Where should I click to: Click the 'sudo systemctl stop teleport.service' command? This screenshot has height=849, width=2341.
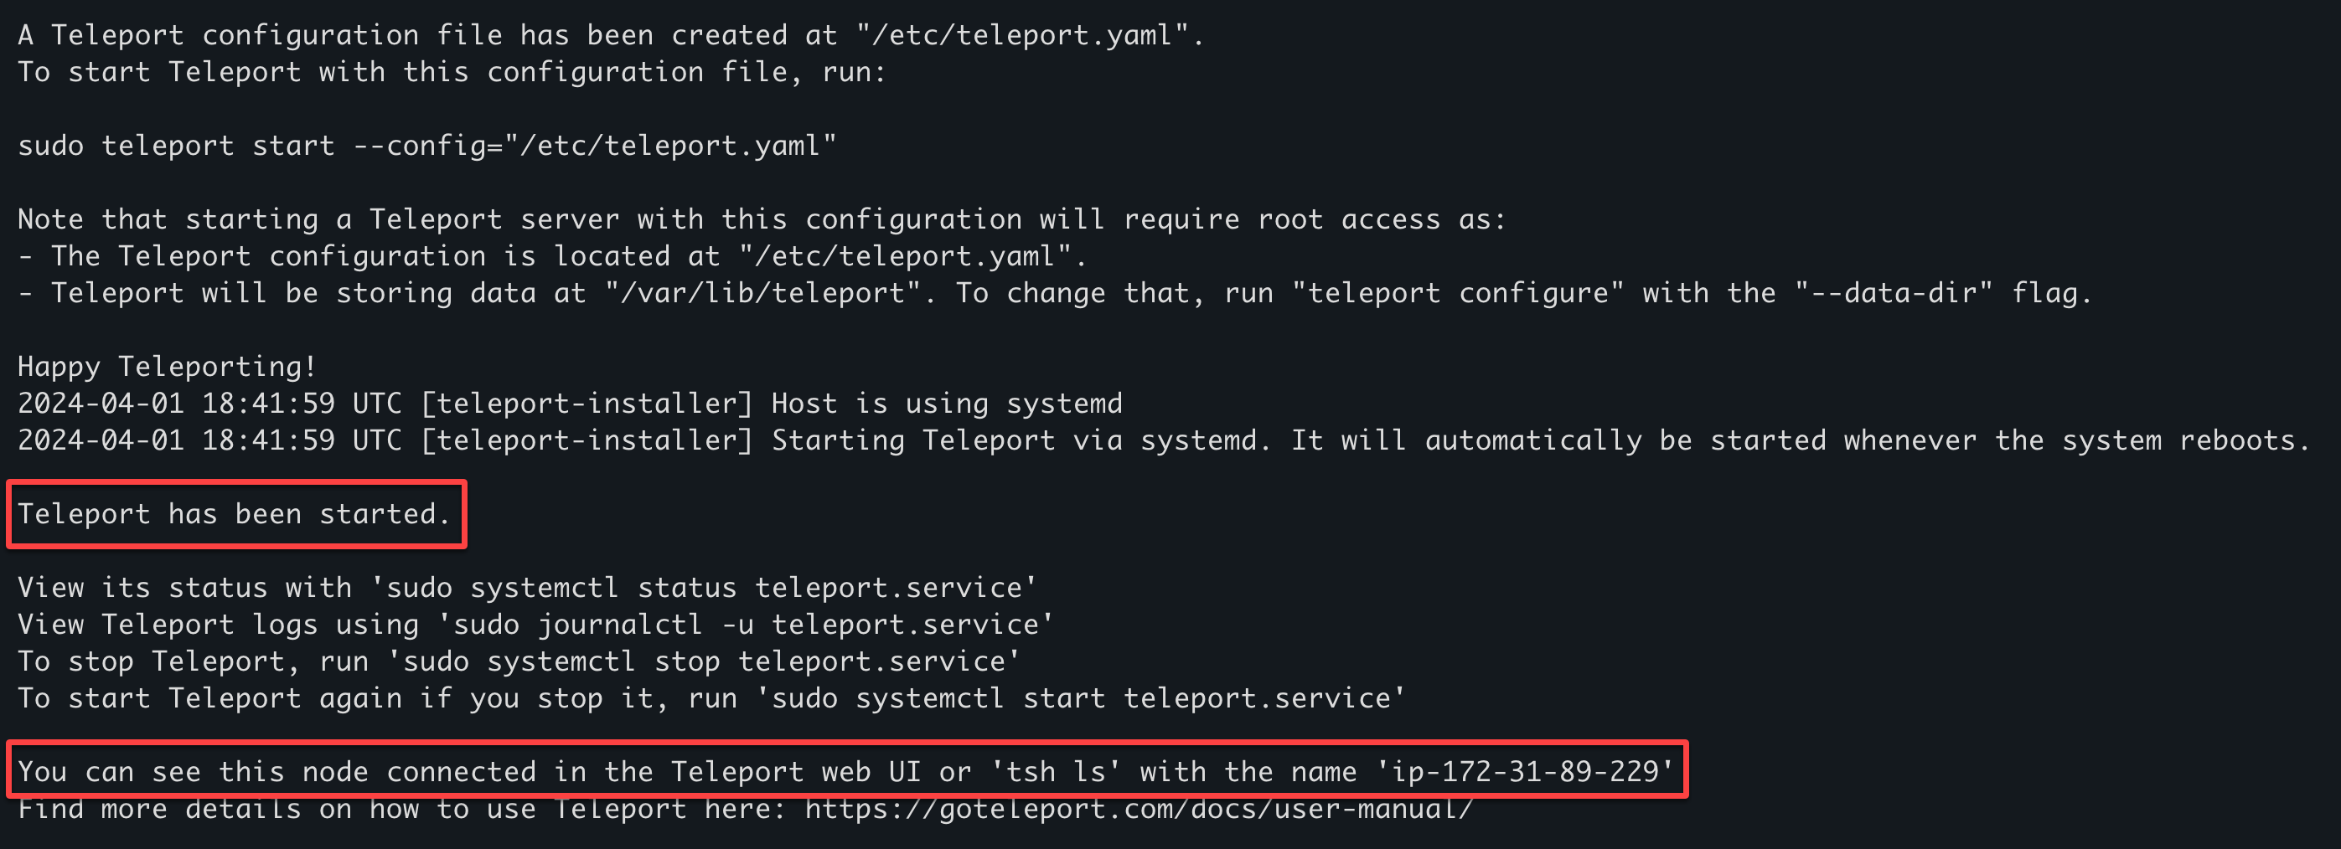click(x=704, y=661)
